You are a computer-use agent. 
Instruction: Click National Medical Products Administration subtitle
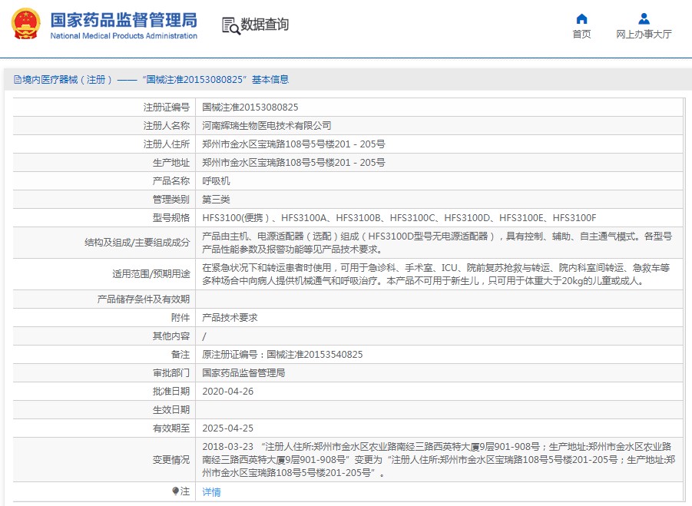[124, 36]
